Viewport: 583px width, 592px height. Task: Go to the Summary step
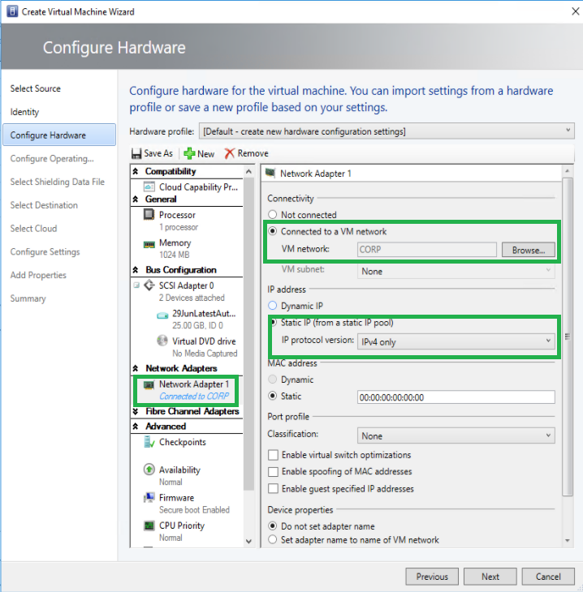(28, 298)
